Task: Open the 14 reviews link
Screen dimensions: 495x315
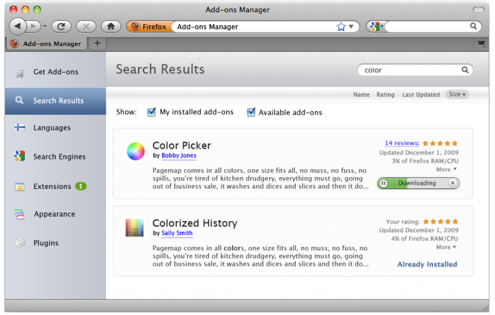Action: click(x=402, y=143)
